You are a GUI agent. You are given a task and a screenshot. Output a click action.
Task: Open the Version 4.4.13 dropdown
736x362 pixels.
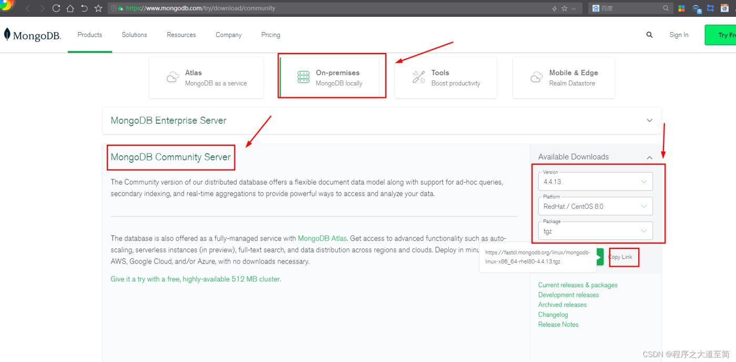pos(595,182)
